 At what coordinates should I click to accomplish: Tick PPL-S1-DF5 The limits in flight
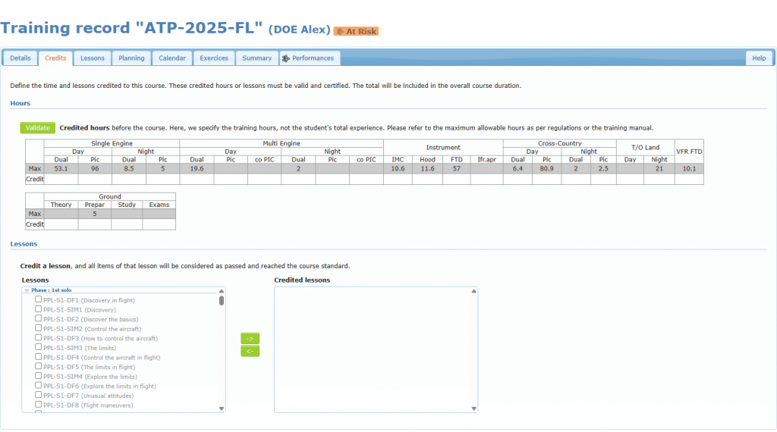pos(38,366)
